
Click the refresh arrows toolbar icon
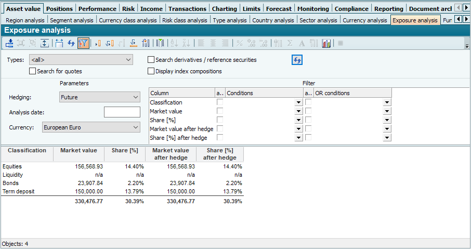71,44
